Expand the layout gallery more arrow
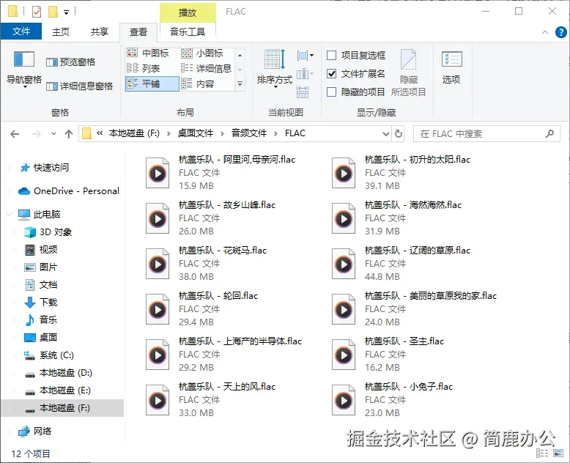The height and width of the screenshot is (463, 570). pos(240,84)
